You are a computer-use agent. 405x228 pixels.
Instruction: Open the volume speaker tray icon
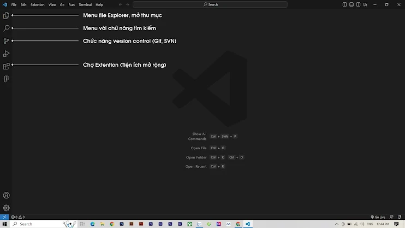click(362, 224)
